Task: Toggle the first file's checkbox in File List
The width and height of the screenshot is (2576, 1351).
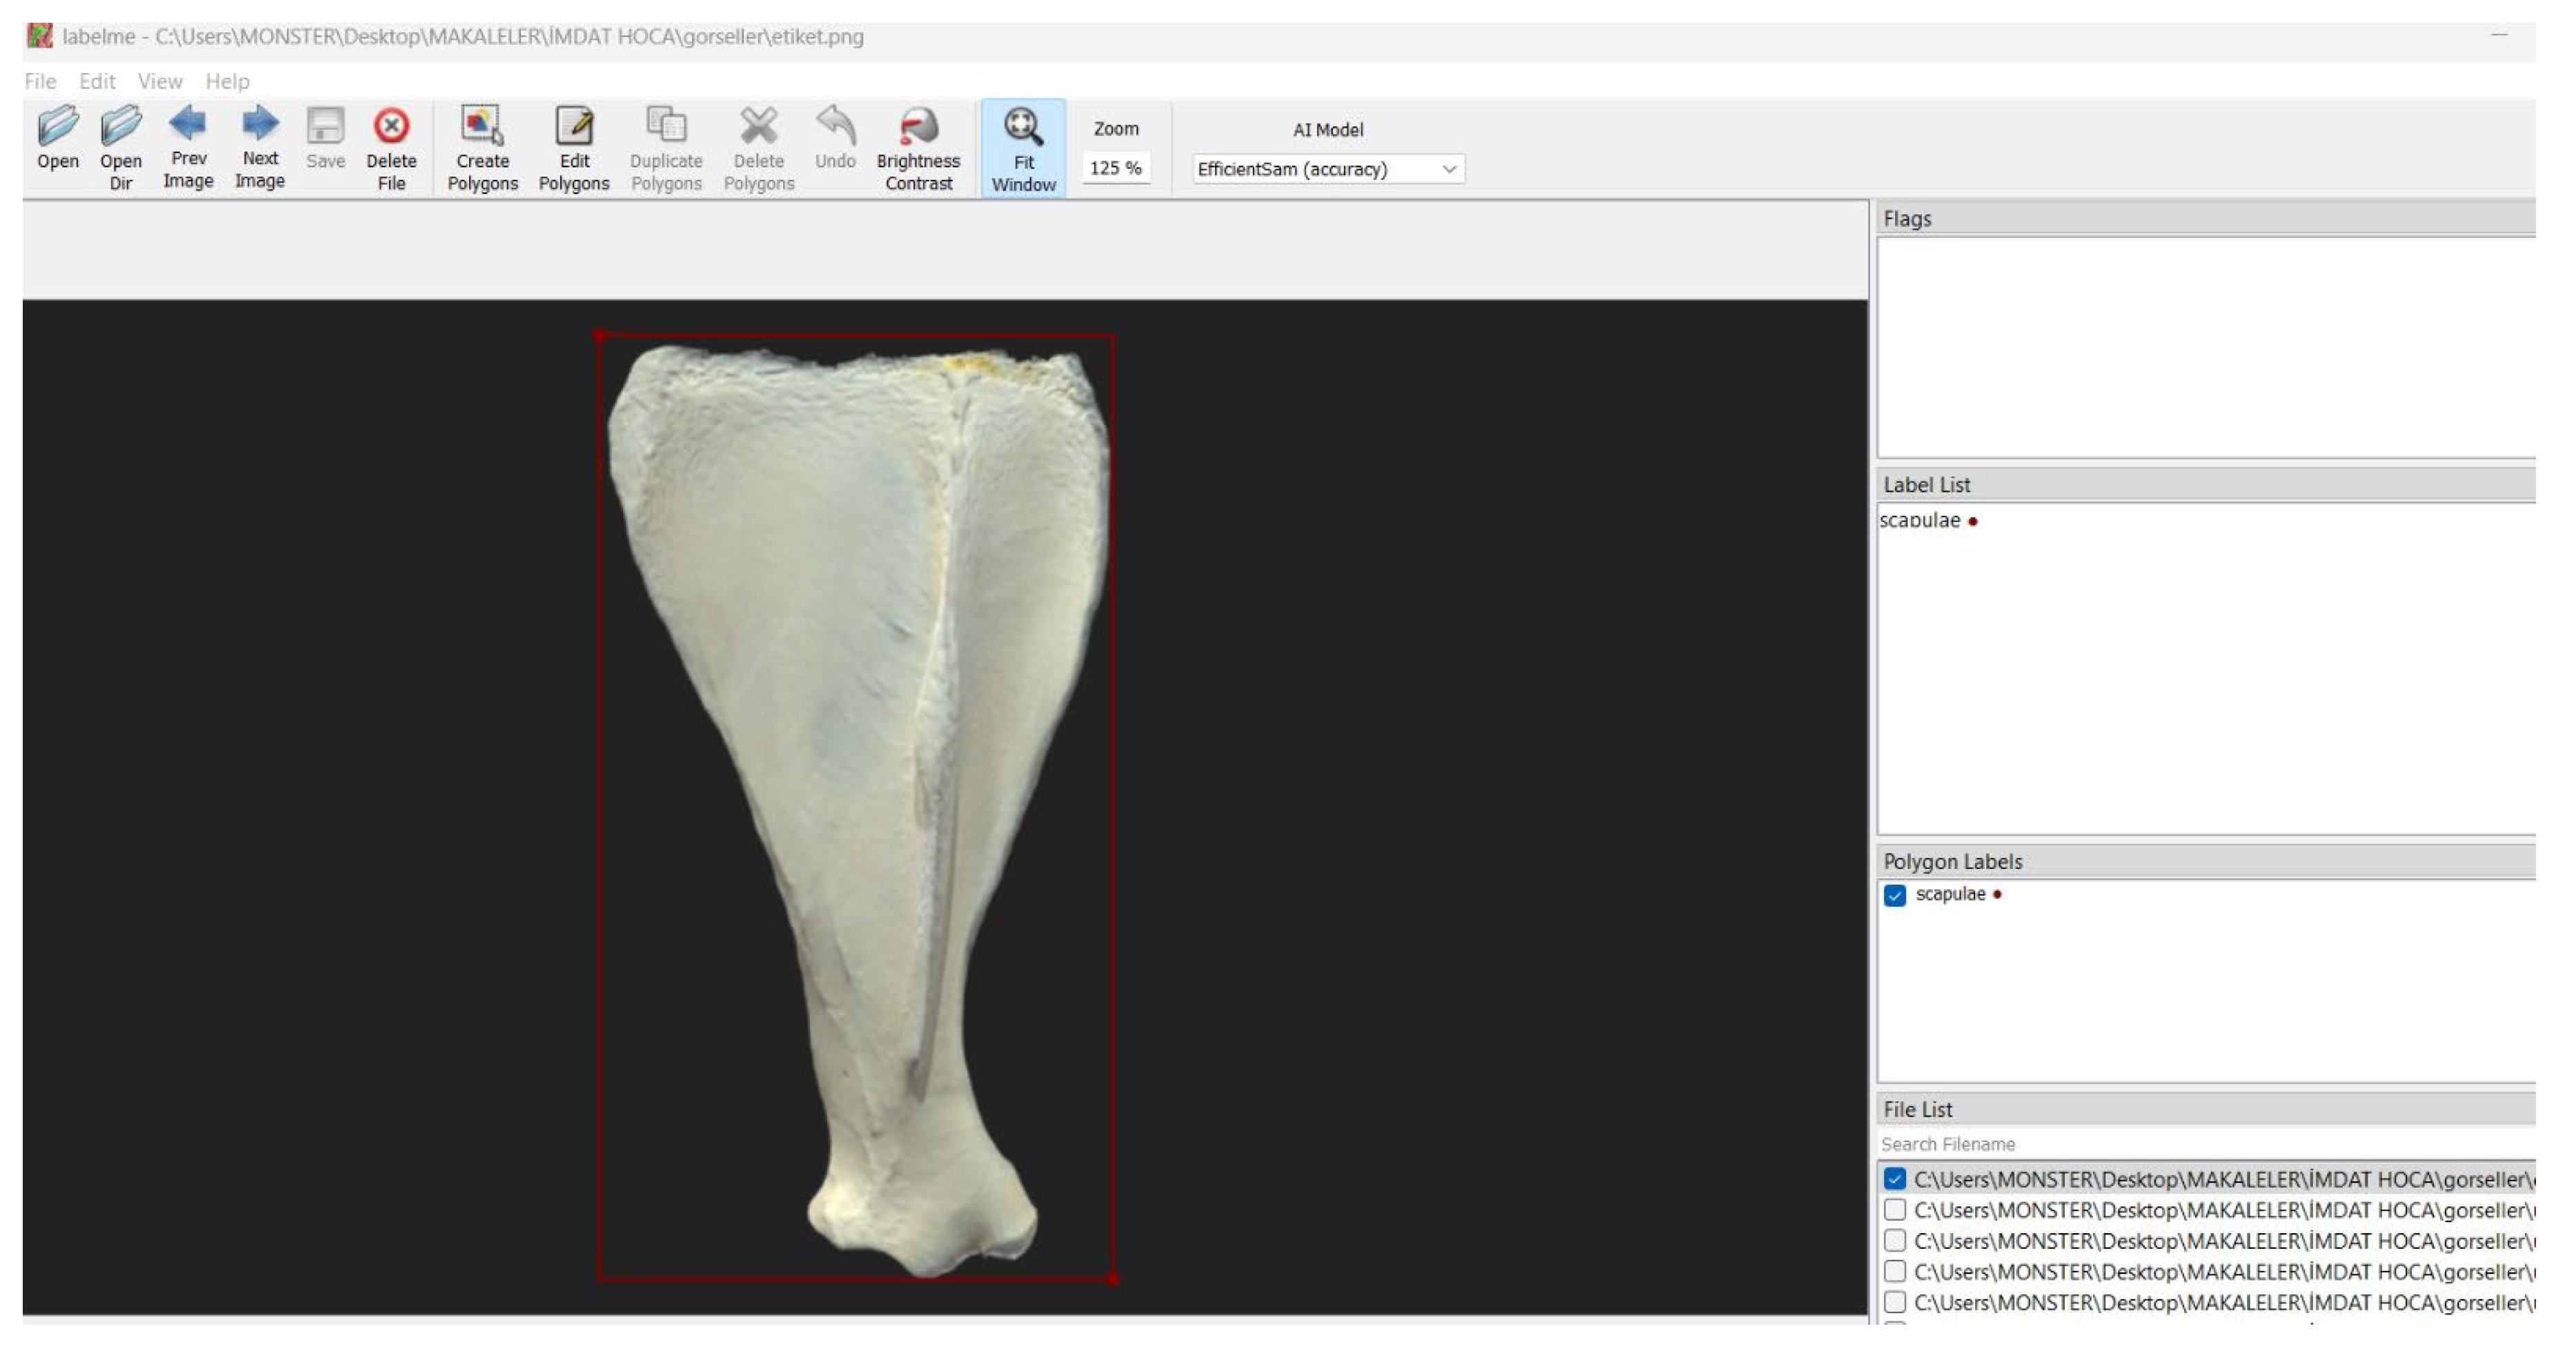Action: pyautogui.click(x=1895, y=1179)
